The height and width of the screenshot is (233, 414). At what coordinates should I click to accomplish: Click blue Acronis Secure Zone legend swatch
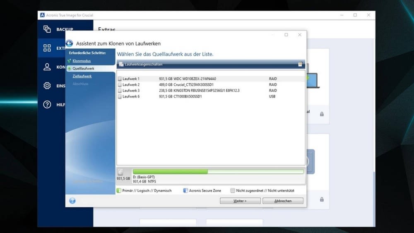(x=185, y=190)
